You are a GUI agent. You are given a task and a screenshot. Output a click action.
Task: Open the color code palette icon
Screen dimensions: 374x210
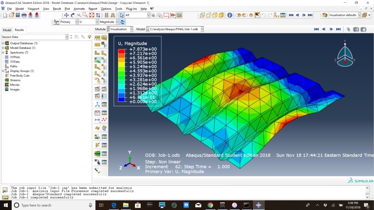(325, 15)
